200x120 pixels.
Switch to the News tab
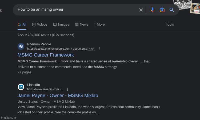82,25
